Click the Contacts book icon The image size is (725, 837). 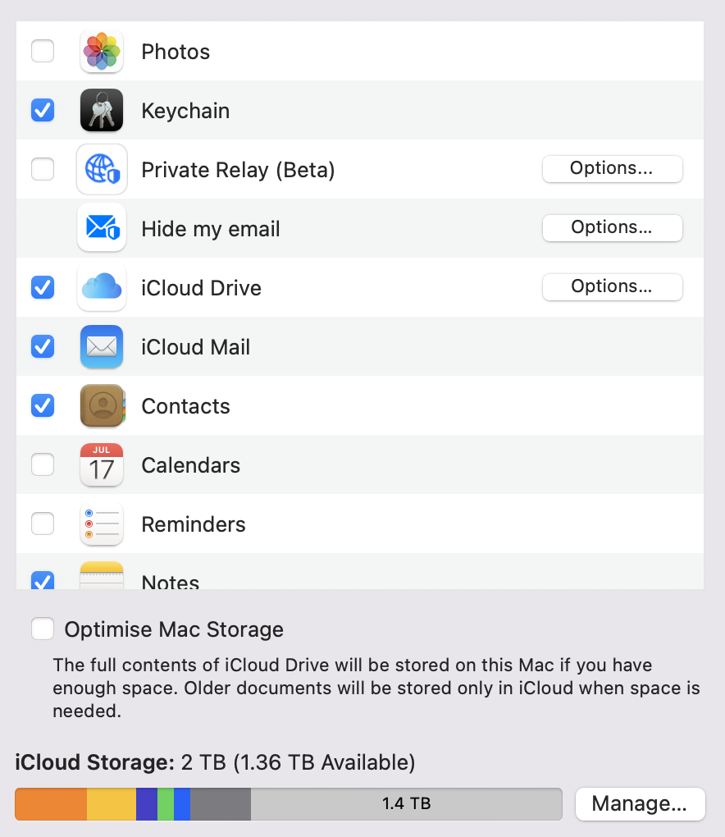[x=102, y=405]
